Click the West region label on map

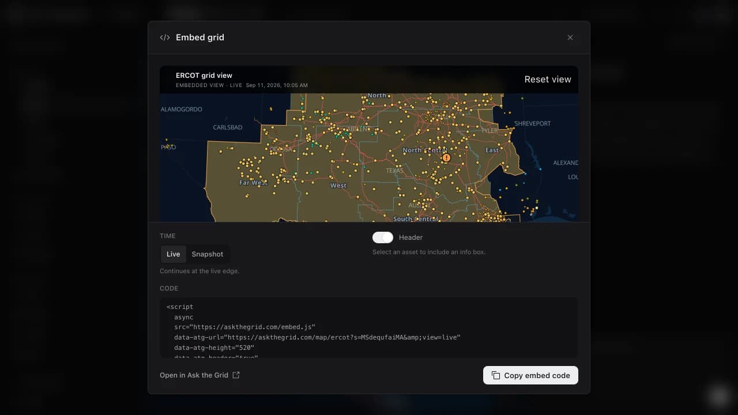click(x=338, y=186)
